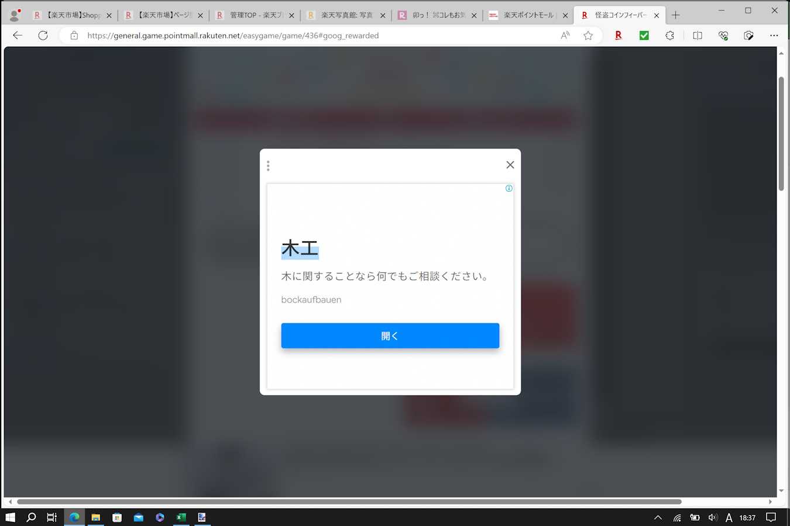The image size is (790, 526).
Task: Open Excel from the taskbar
Action: tap(181, 517)
